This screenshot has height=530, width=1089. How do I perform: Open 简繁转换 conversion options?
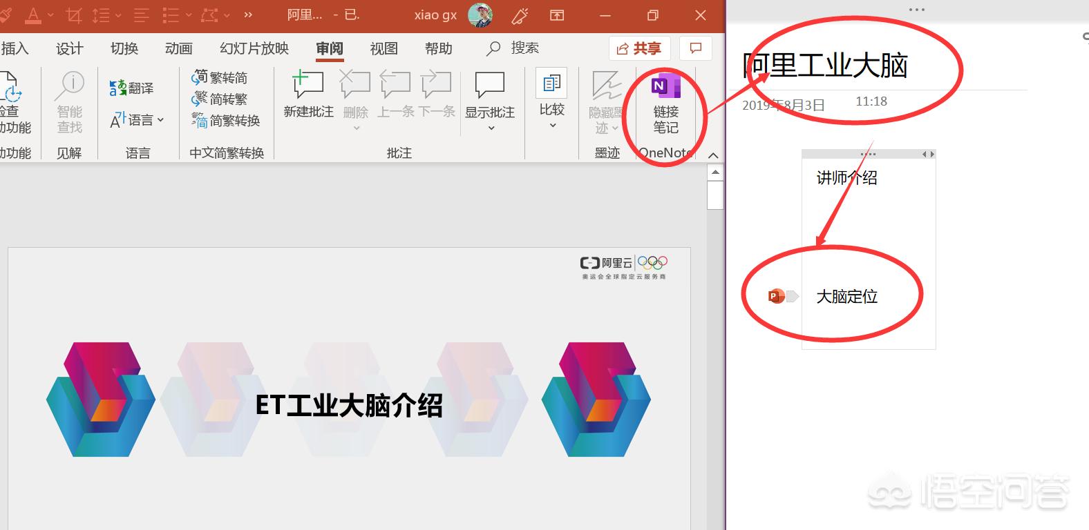tap(226, 121)
